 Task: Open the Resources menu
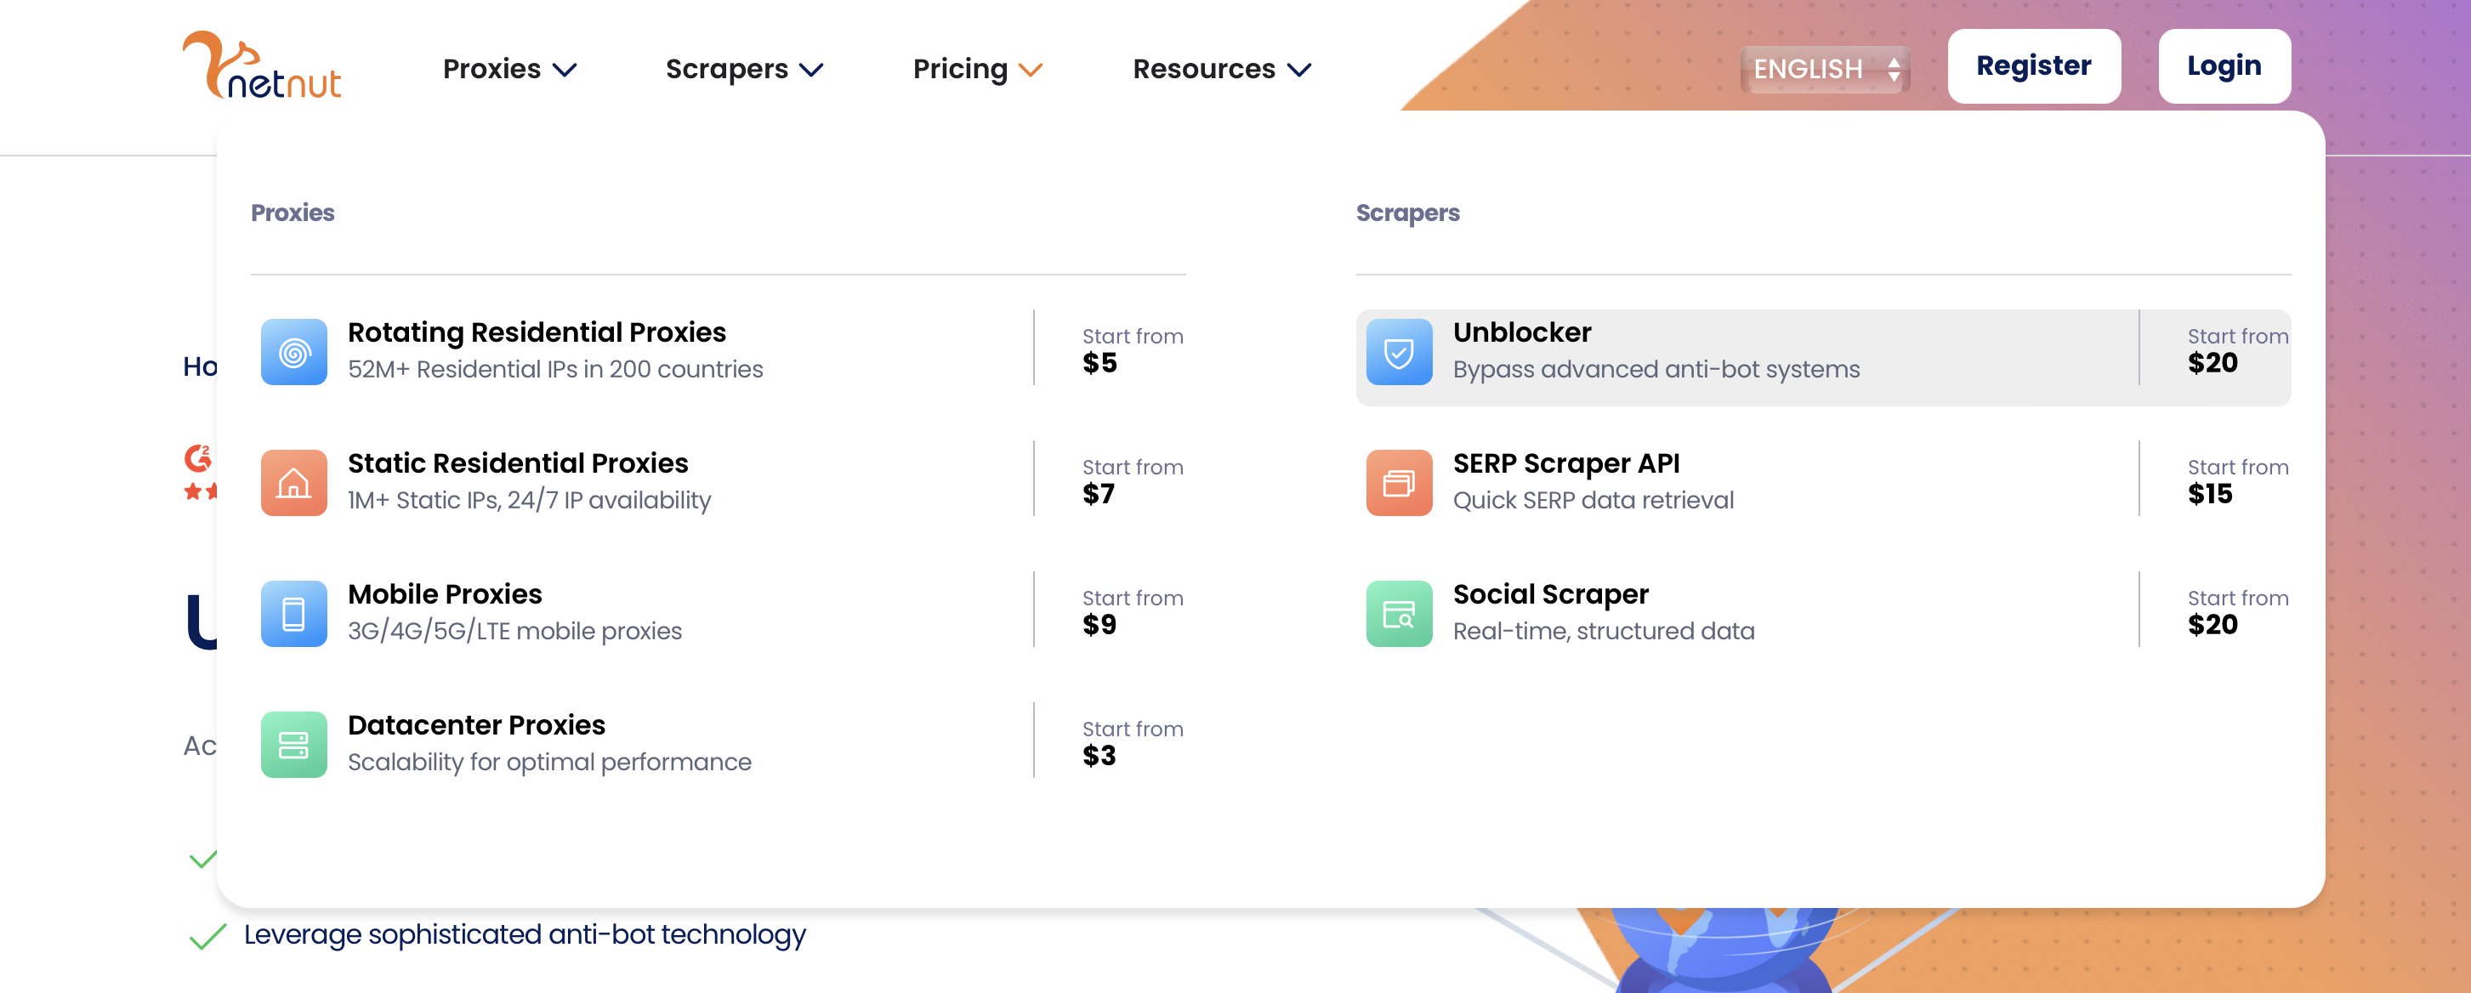[x=1221, y=70]
